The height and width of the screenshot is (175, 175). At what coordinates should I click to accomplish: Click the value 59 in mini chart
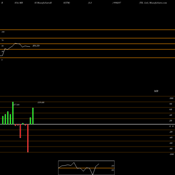pos(113,166)
